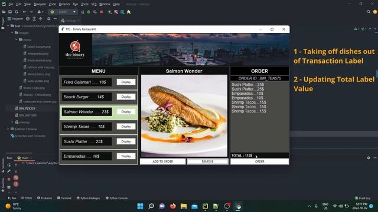
Task: Click the Expand All icon in Project panel
Action: point(34,19)
